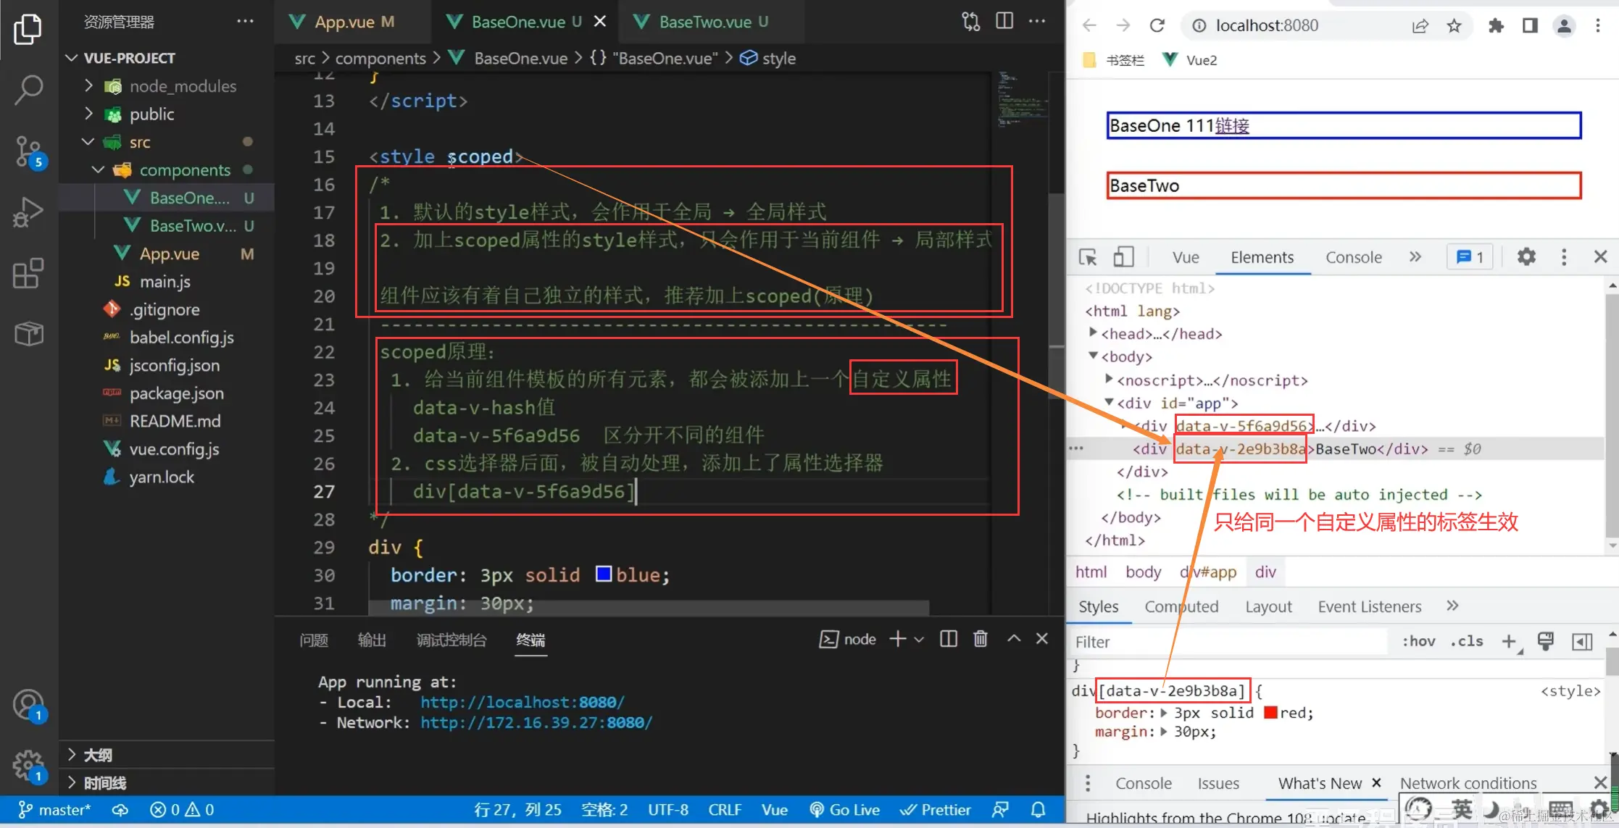Add a new style rule
The height and width of the screenshot is (828, 1619).
(1509, 641)
